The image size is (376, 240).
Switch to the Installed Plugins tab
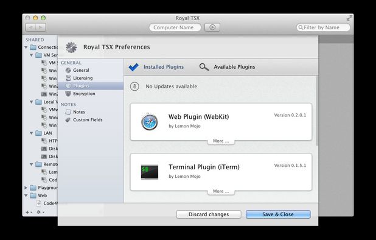click(156, 67)
